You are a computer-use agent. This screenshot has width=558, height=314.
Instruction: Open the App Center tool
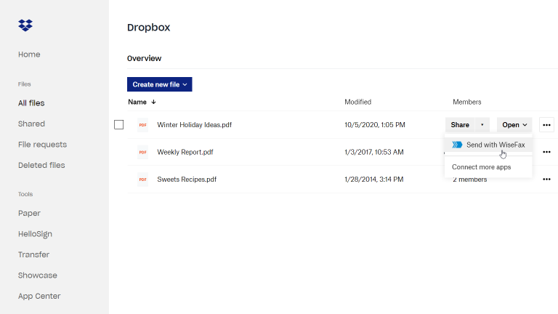click(39, 296)
